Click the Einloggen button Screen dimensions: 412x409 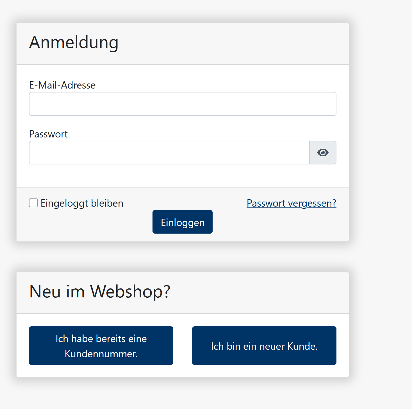[x=182, y=222]
